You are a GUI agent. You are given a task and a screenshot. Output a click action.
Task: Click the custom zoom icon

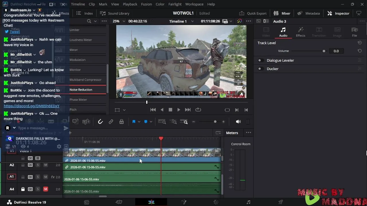tap(184, 122)
